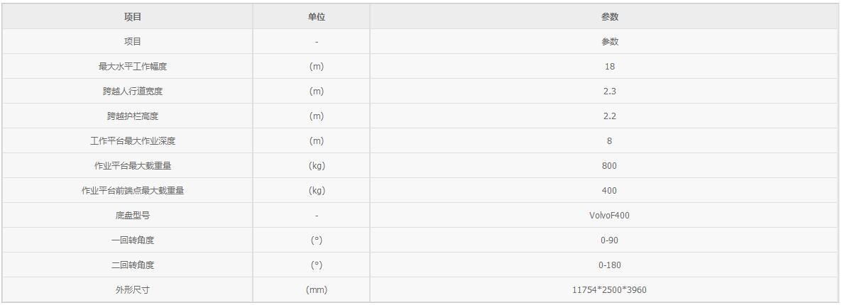Click the '一回转角度' cell
842x305 pixels.
[133, 240]
